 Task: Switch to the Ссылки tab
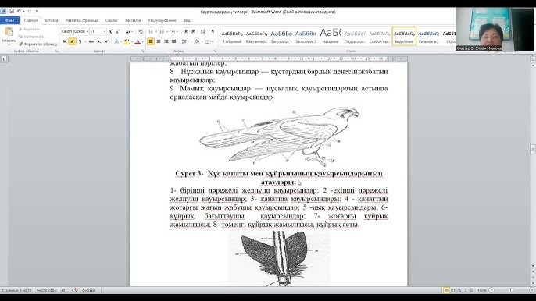pyautogui.click(x=112, y=20)
